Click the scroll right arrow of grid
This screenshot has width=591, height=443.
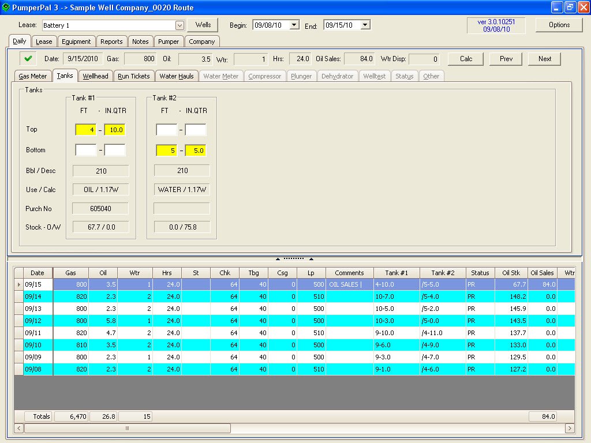tap(570, 429)
